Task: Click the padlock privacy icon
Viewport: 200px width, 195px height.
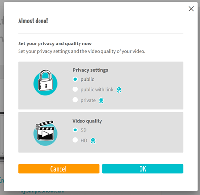Action: (45, 83)
